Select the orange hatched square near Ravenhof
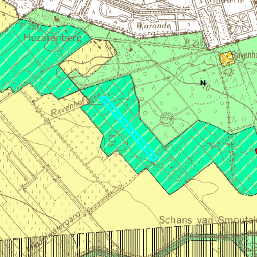 pos(227,59)
